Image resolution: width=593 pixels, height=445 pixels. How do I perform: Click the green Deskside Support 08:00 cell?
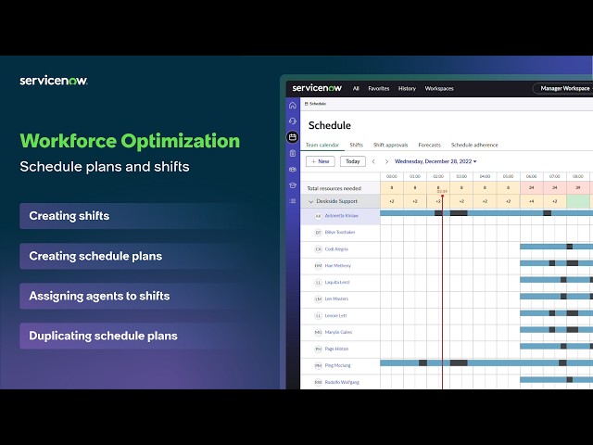tap(578, 201)
